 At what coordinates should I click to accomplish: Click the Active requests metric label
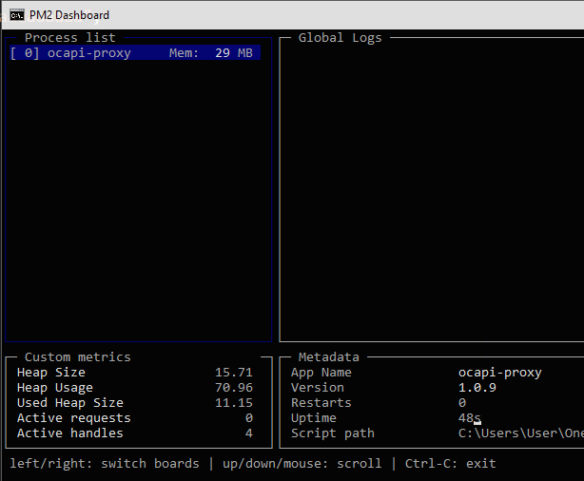[74, 418]
